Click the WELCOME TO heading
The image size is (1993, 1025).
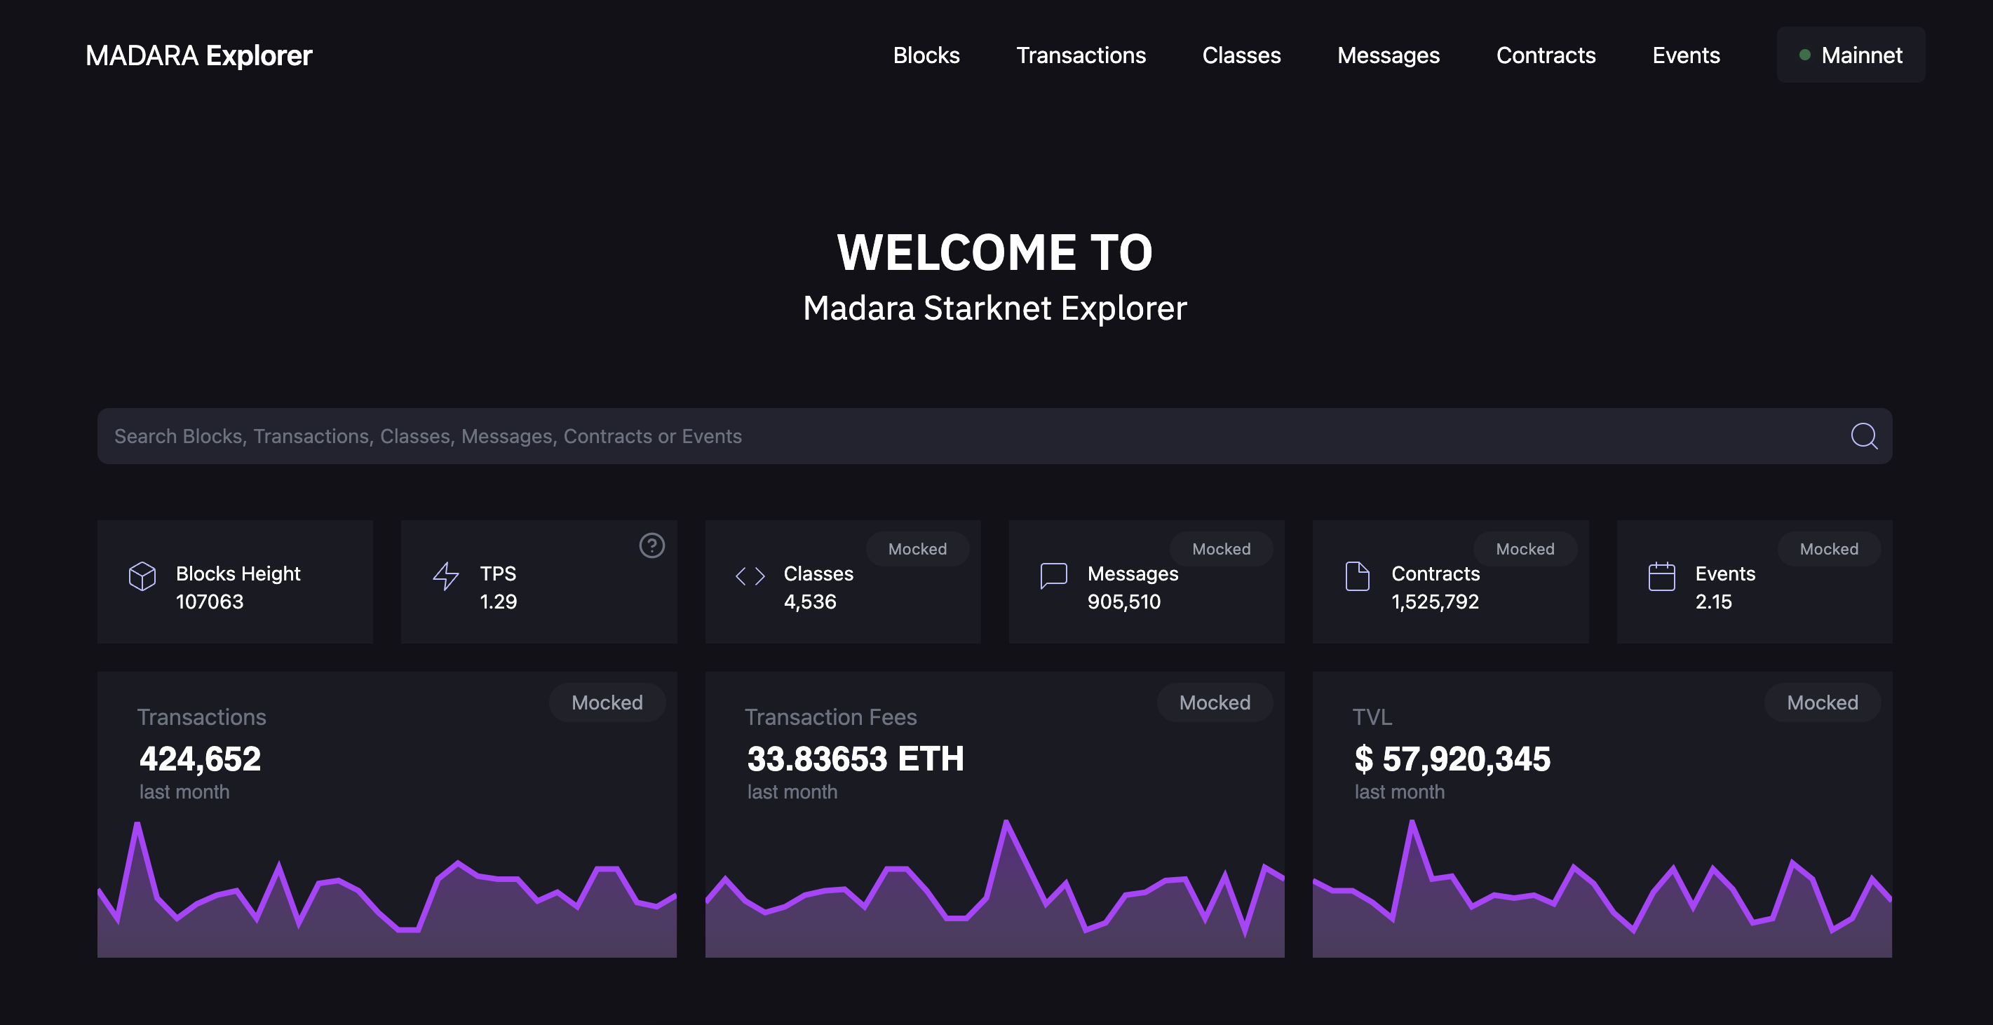[994, 252]
